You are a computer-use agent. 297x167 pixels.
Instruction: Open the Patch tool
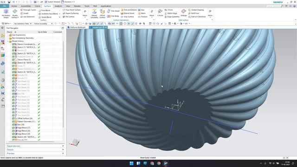click(142, 13)
